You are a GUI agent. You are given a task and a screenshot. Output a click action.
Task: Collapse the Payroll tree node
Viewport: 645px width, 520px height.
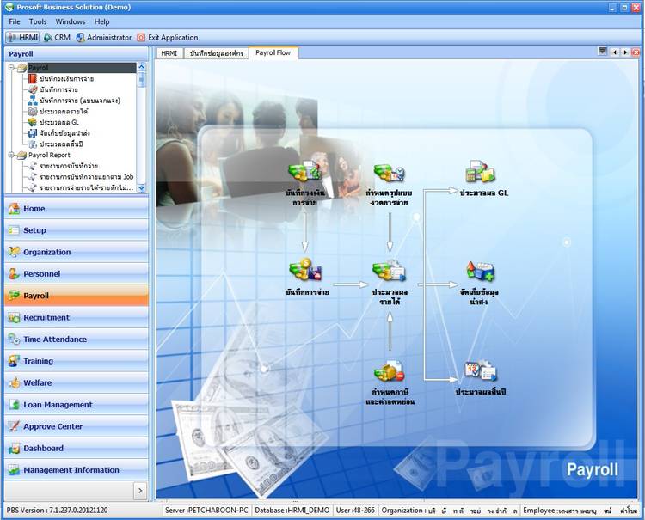click(x=10, y=67)
